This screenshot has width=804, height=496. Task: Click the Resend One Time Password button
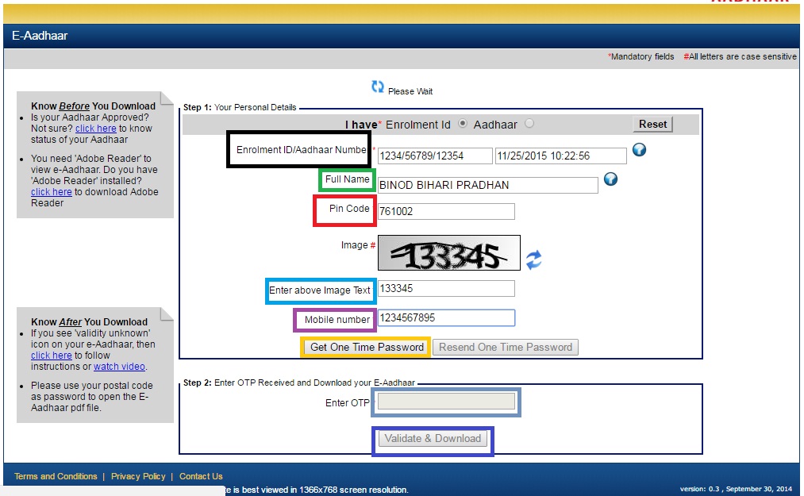pyautogui.click(x=505, y=347)
